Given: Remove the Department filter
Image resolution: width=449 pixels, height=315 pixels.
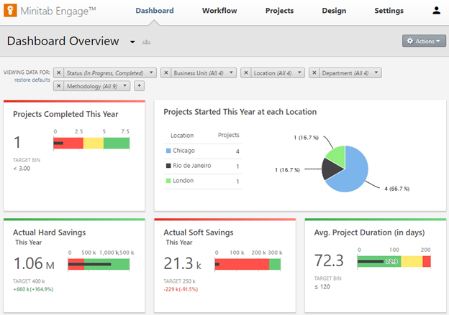Looking at the screenshot, I should pos(314,72).
